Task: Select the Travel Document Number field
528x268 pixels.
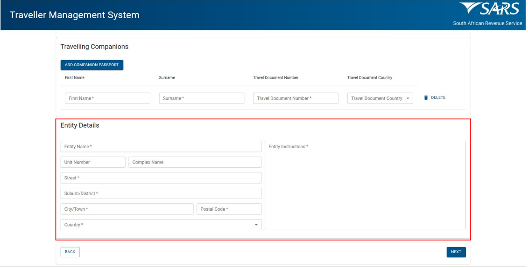Action: 296,98
